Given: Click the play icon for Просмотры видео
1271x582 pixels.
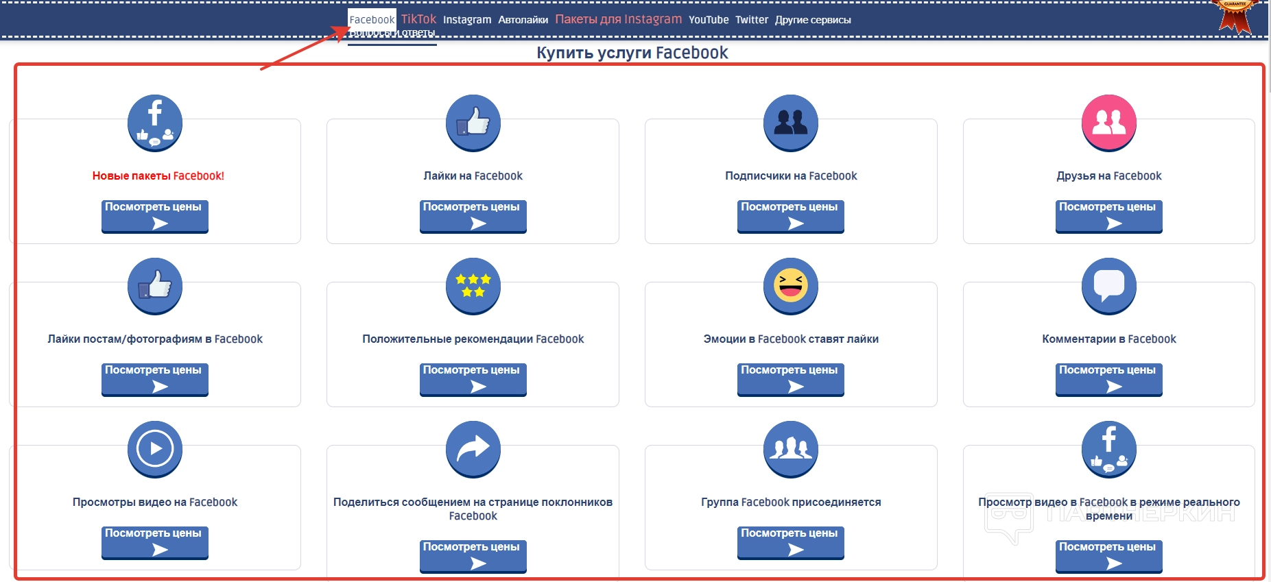Looking at the screenshot, I should (155, 449).
